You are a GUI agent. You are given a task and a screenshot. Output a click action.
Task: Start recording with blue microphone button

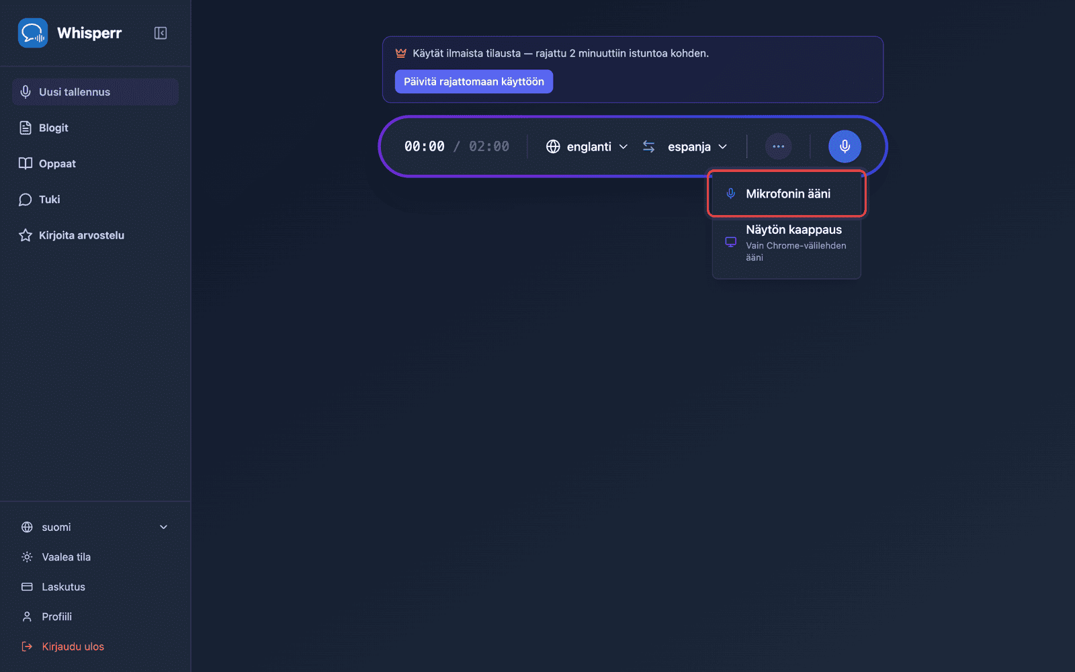coord(845,146)
